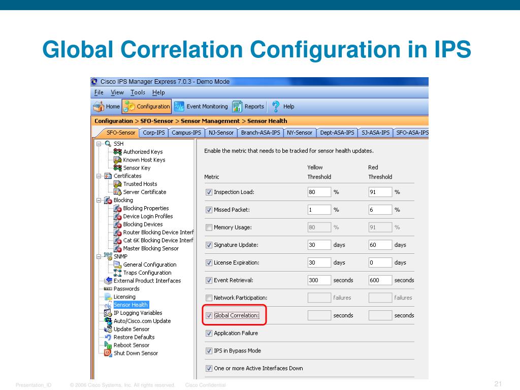Uncheck the Missed Packet checkbox

click(209, 210)
